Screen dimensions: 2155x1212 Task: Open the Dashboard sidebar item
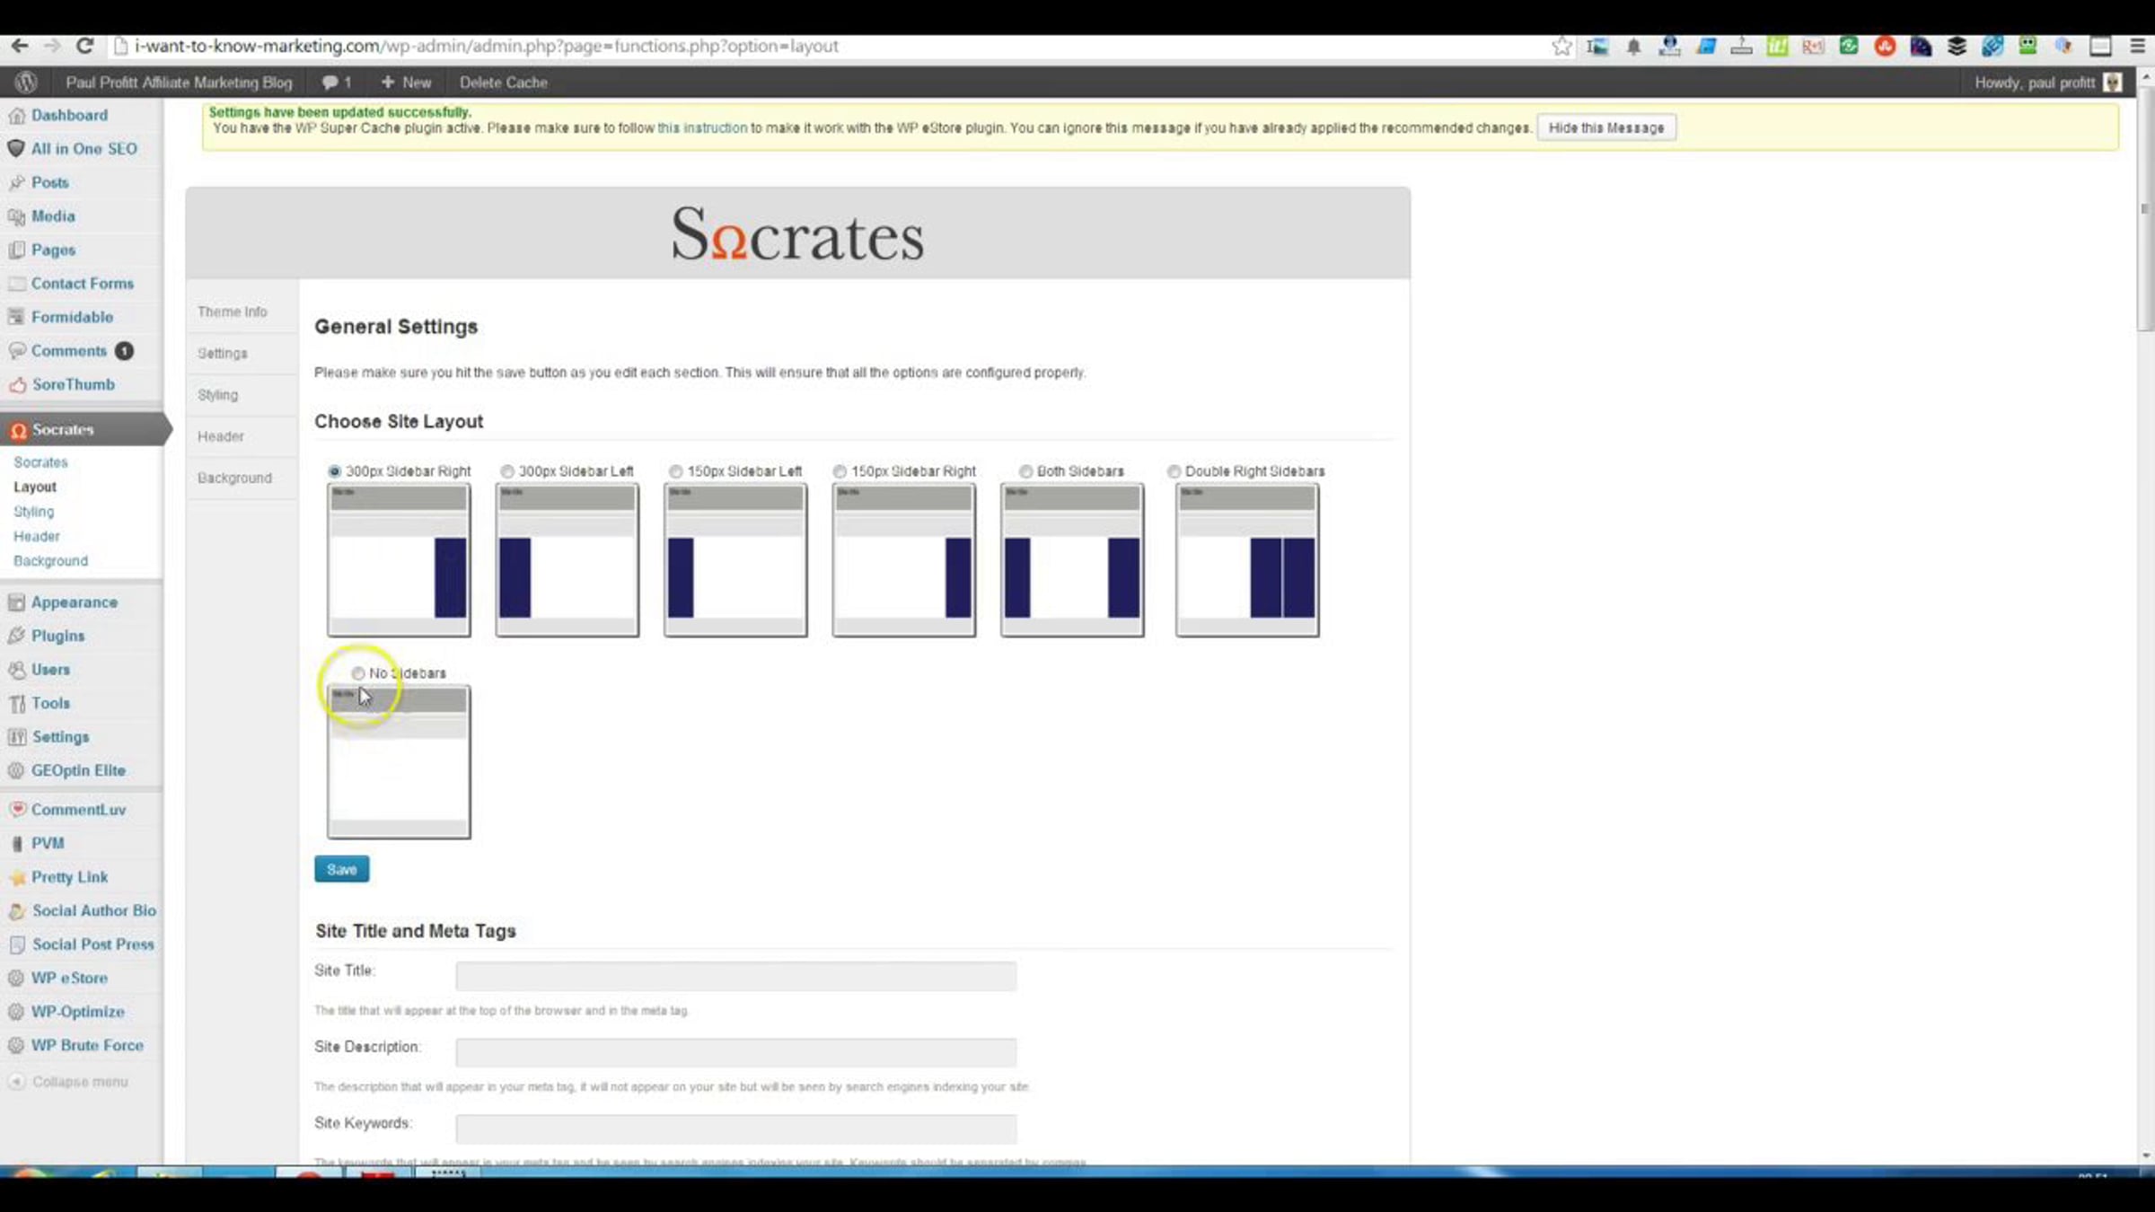click(x=69, y=115)
